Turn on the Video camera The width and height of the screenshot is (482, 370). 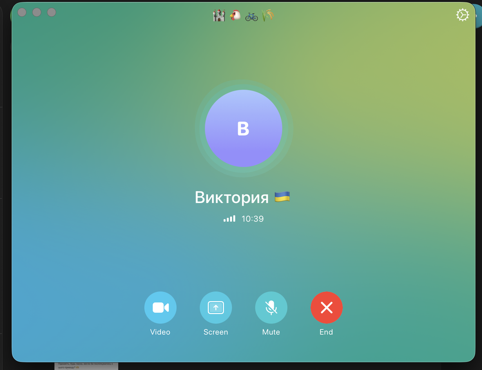[x=160, y=308]
